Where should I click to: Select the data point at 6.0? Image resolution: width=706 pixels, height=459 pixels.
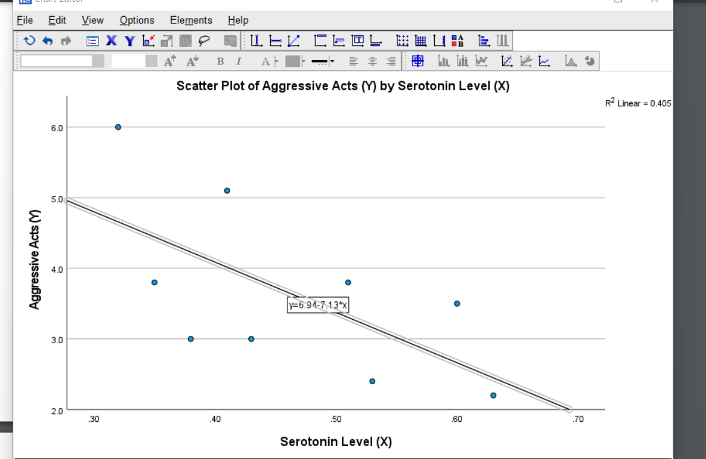point(118,127)
